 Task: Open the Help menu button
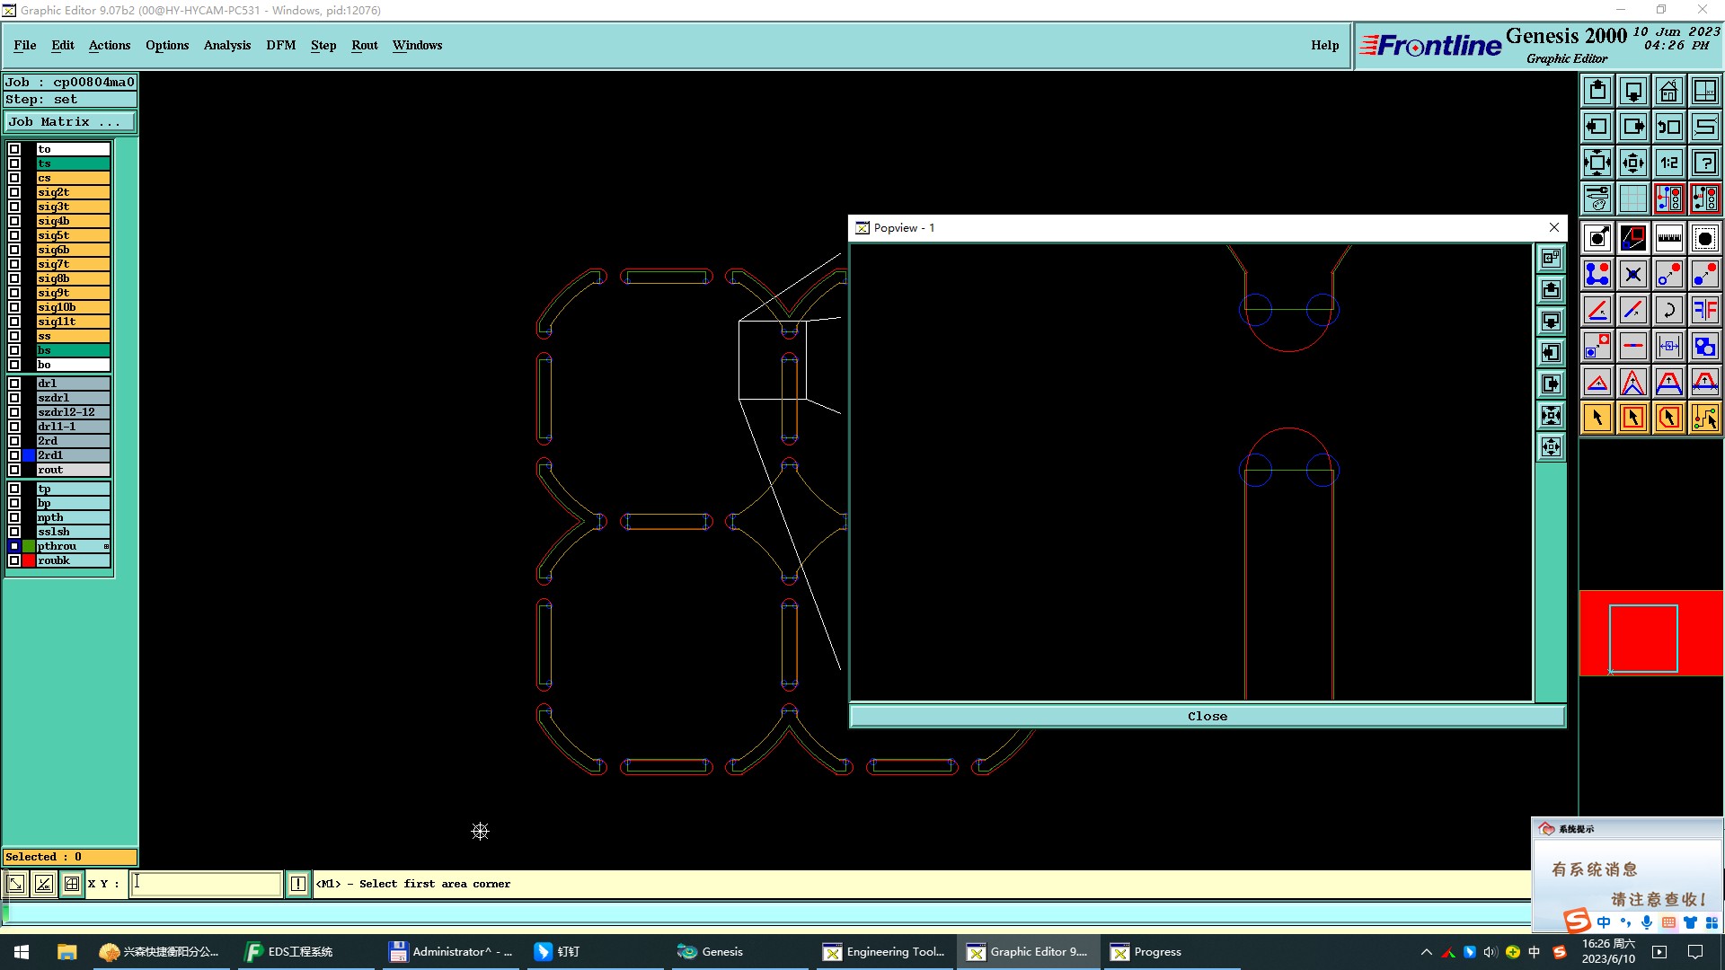pos(1325,46)
